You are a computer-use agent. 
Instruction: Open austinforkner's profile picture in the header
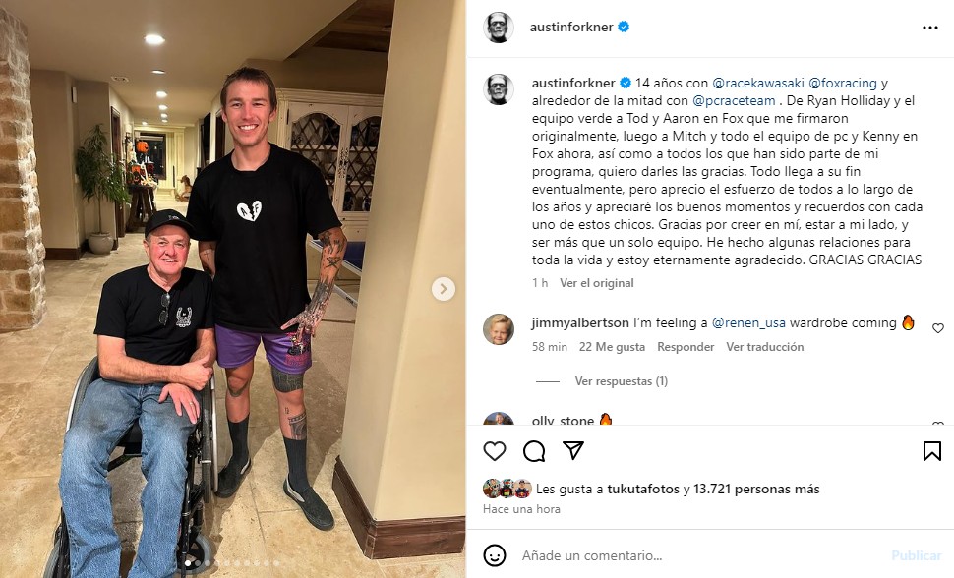[x=499, y=28]
